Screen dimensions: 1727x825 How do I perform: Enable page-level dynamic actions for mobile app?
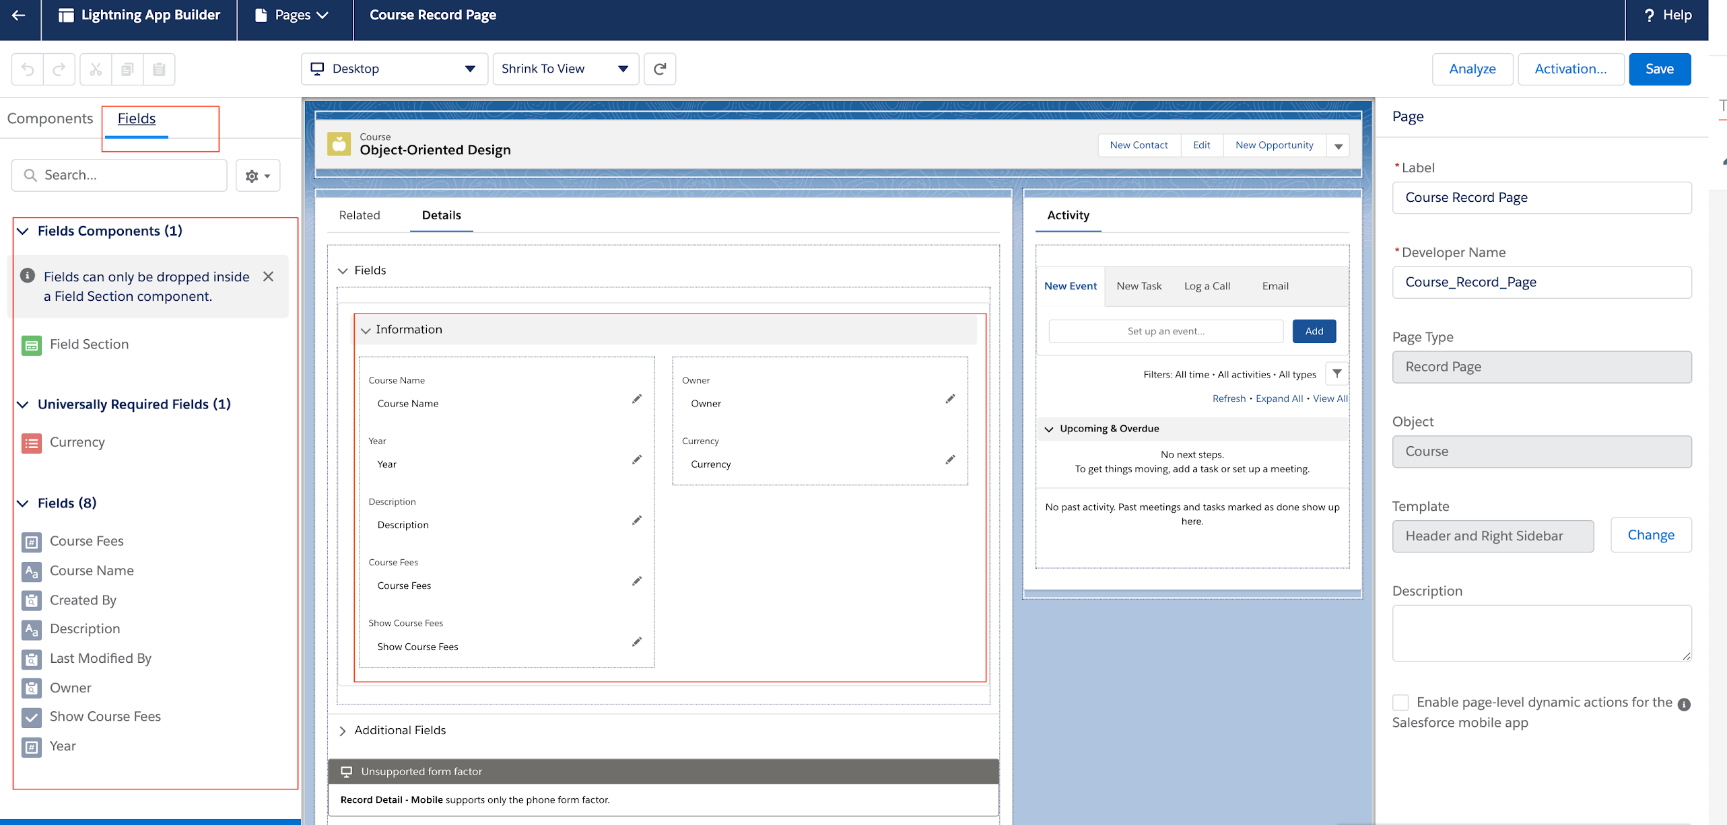pyautogui.click(x=1401, y=702)
